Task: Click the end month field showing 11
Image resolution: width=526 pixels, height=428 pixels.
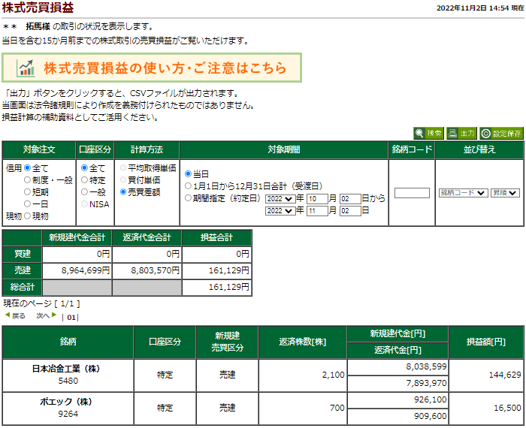Action: [x=317, y=211]
